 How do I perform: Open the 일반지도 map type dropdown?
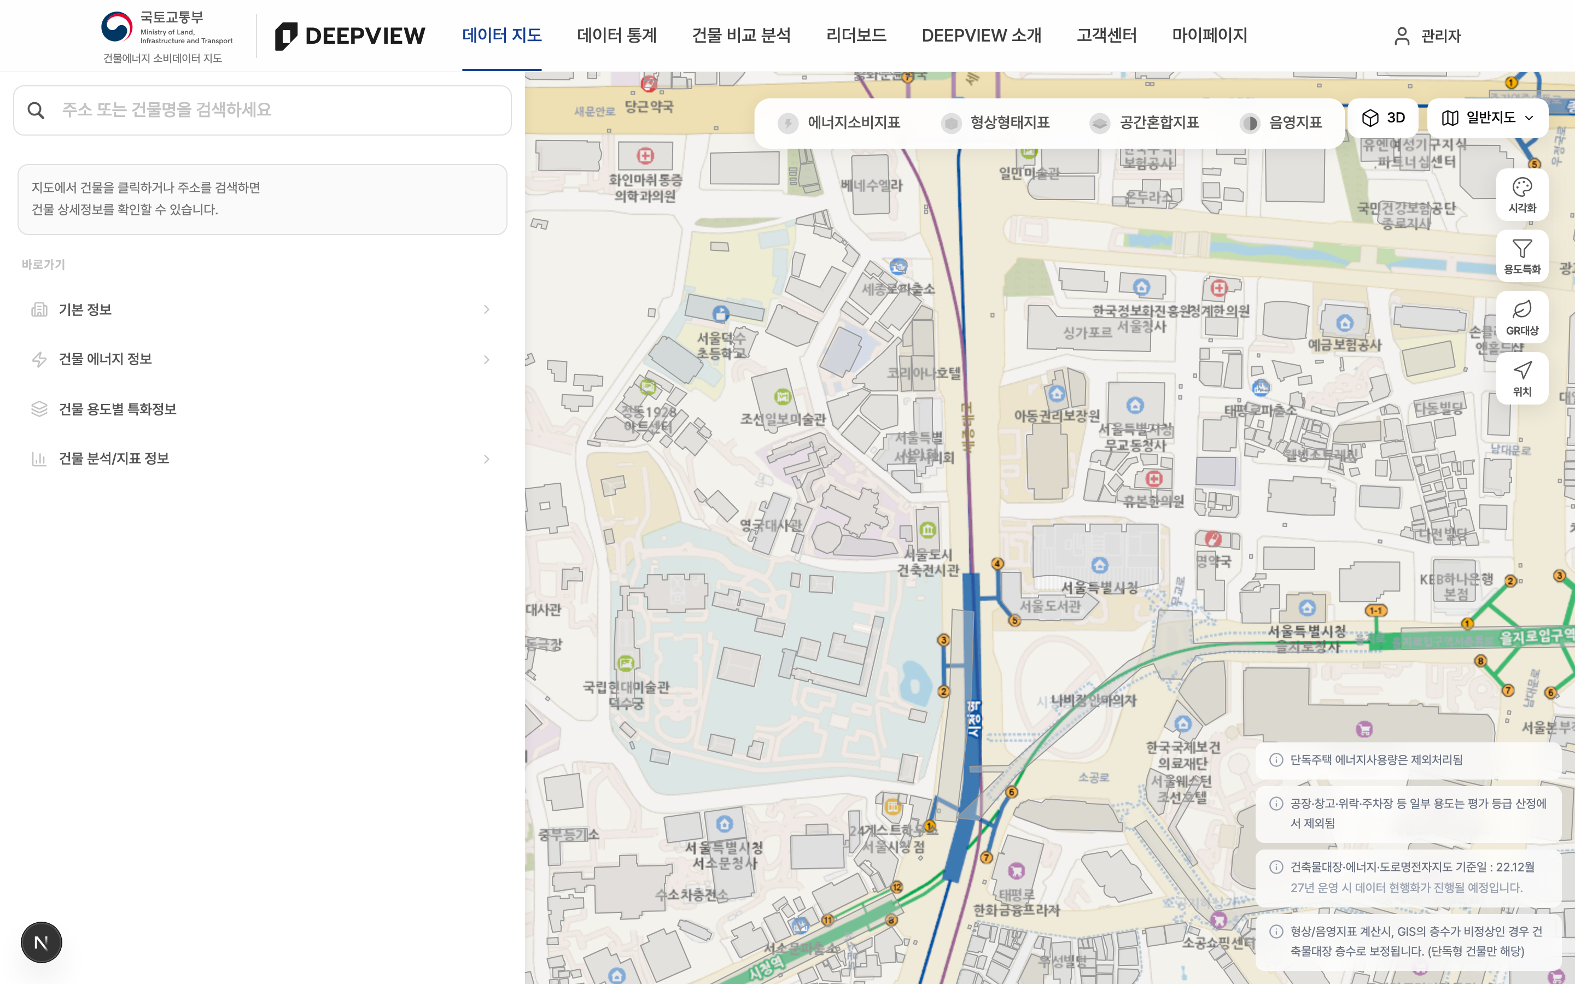point(1488,118)
